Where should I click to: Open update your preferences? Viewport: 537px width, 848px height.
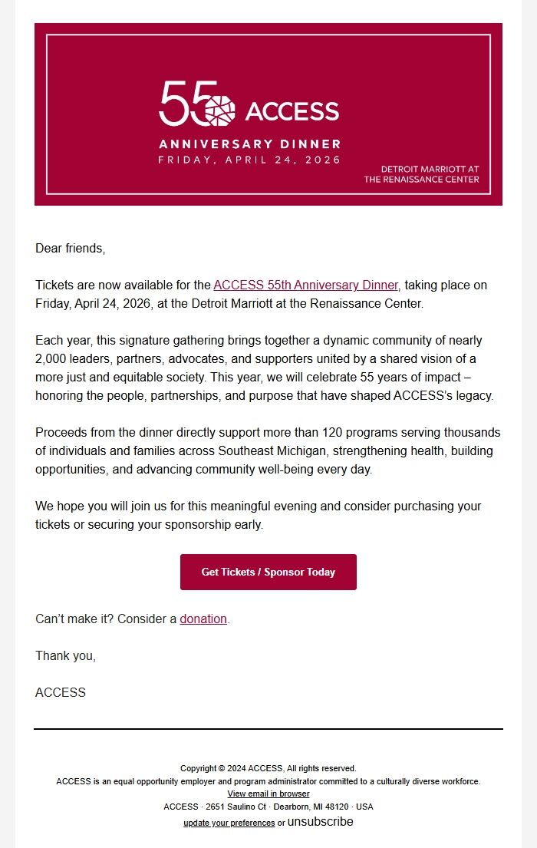pos(229,822)
